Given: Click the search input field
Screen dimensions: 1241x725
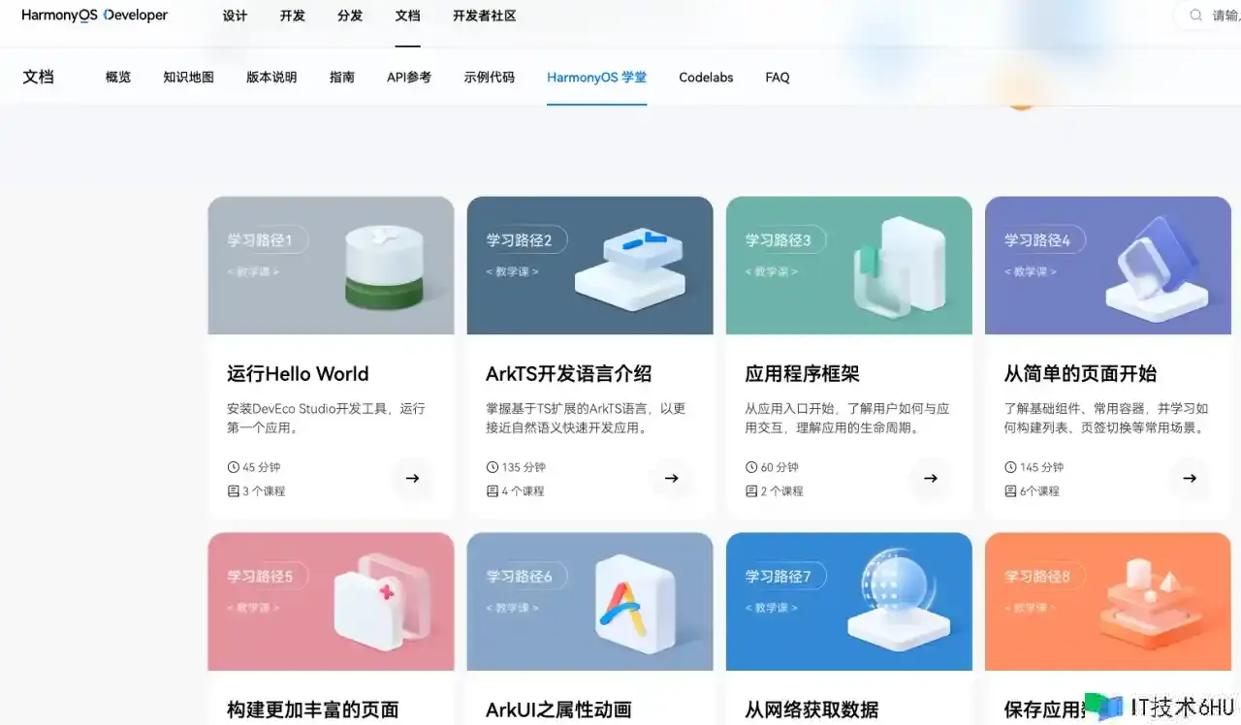Looking at the screenshot, I should tap(1208, 16).
